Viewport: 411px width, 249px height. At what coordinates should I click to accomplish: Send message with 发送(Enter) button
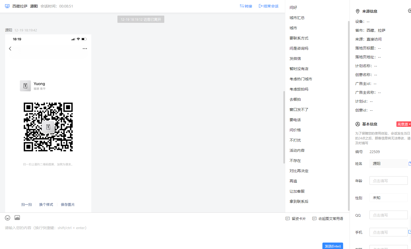coord(333,246)
